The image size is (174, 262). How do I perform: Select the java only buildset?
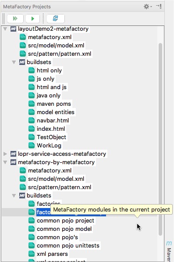(x=49, y=96)
